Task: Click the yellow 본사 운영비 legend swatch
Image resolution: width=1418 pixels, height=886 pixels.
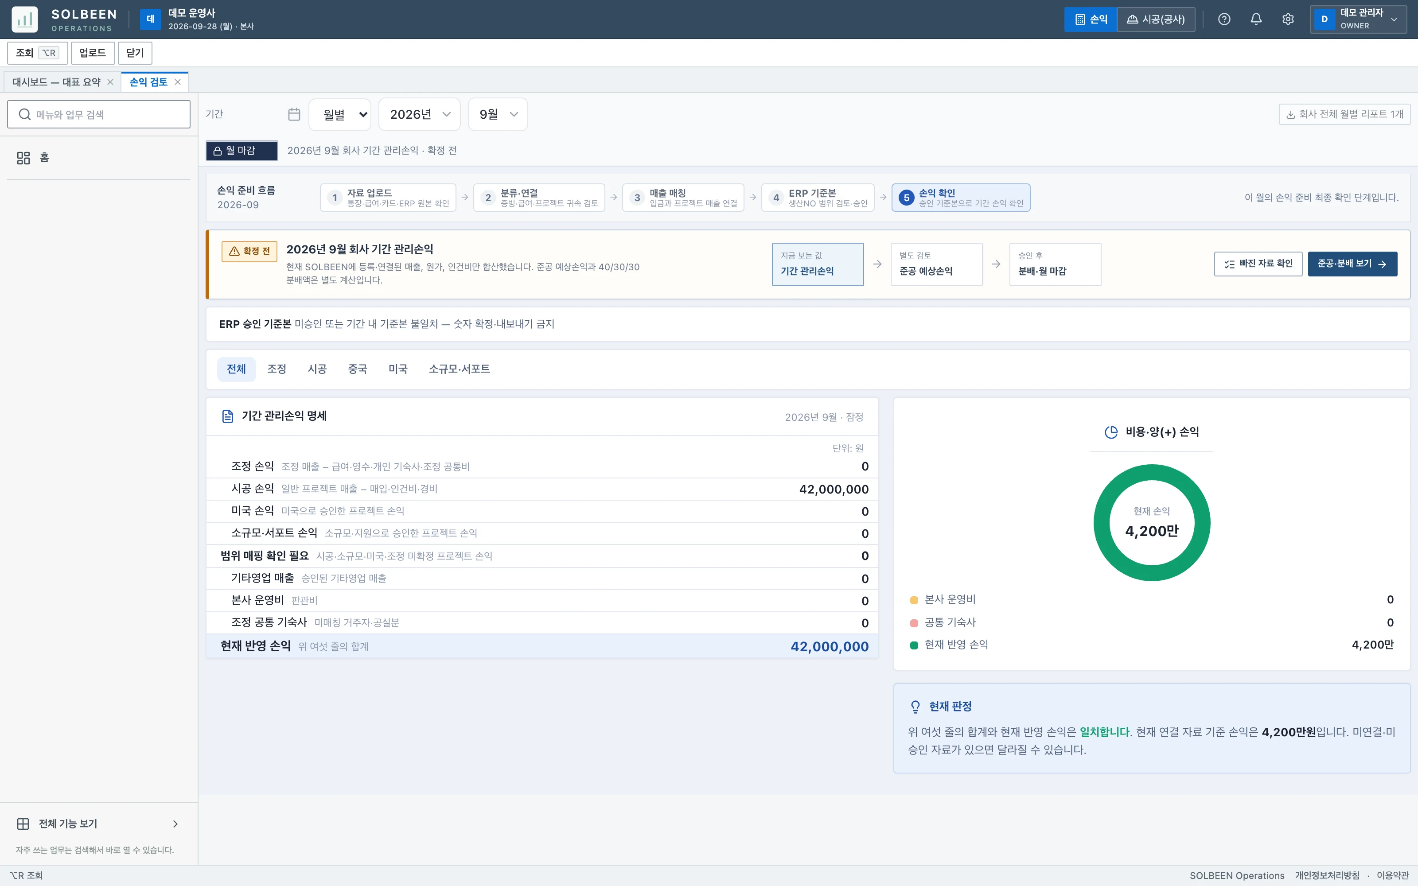Action: click(914, 600)
